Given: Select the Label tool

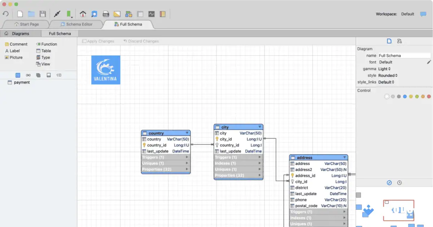Looking at the screenshot, I should click(13, 51).
